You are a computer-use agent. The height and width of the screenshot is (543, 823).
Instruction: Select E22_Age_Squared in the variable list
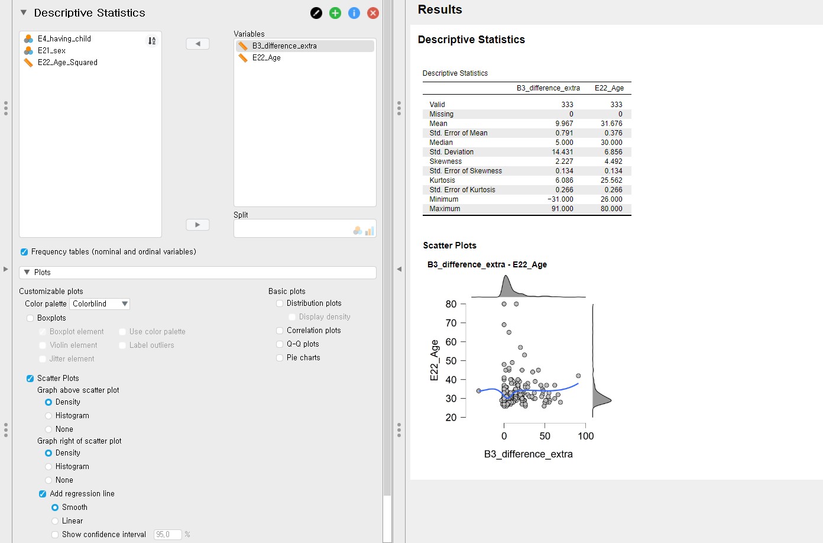[67, 63]
